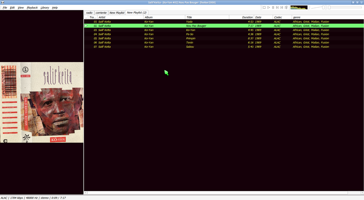Click the Stop playback button
Viewport: 364px width, 200px height.
(x=264, y=7)
